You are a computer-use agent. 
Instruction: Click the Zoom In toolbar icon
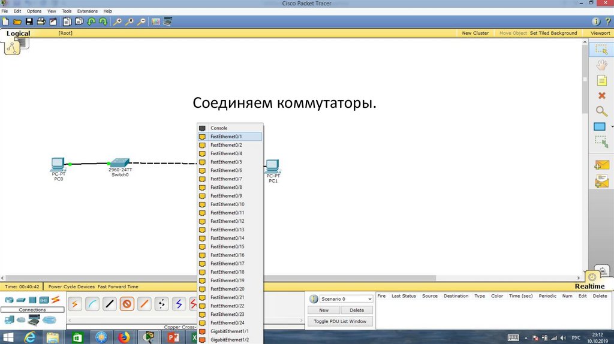118,22
